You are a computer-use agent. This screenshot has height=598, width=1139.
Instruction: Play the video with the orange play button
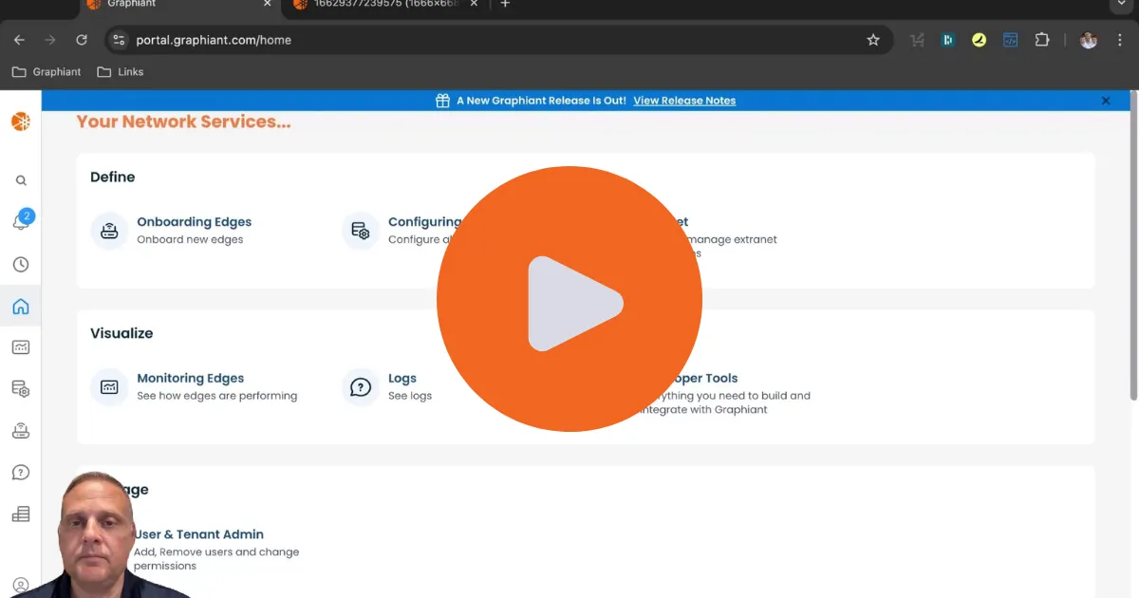(x=569, y=299)
